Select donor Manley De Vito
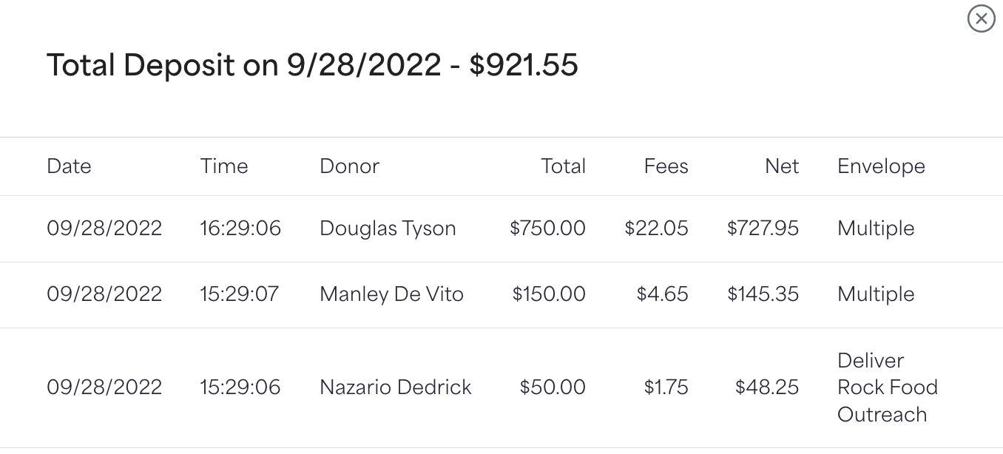This screenshot has height=454, width=1003. tap(391, 294)
